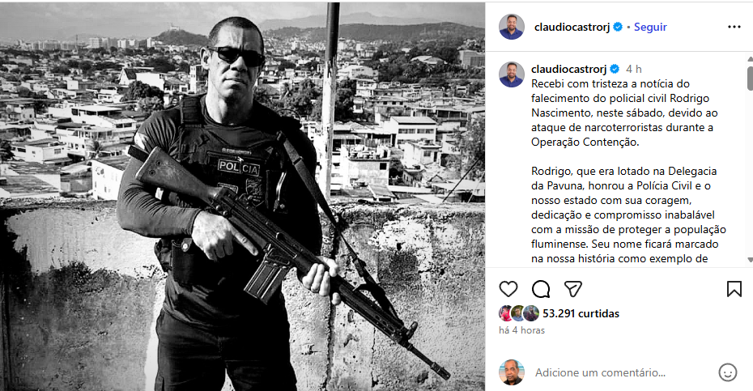
Task: Click the profile avatar next to the caption
Action: (x=511, y=74)
